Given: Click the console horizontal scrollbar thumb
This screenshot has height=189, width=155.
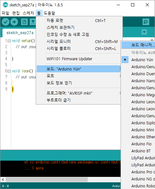Looking at the screenshot, I should (47, 180).
